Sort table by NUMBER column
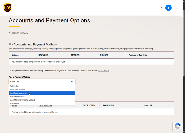The width and height of the screenshot is (185, 133). pos(104,55)
